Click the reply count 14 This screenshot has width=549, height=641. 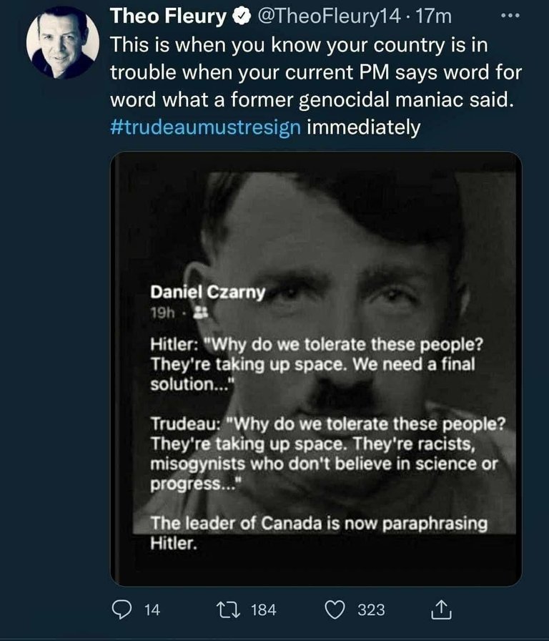pyautogui.click(x=152, y=610)
